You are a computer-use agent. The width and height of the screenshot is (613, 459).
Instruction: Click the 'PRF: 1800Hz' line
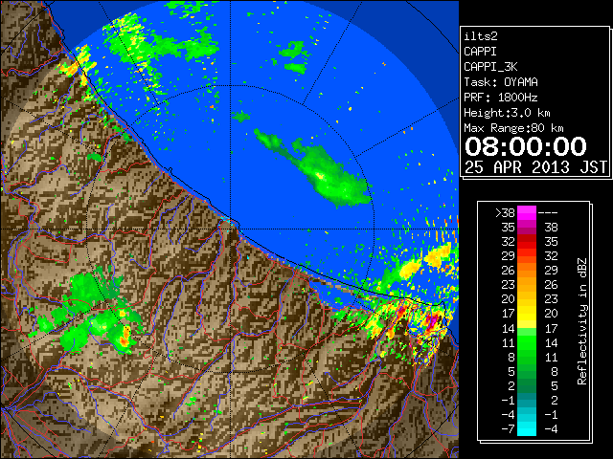[x=500, y=98]
